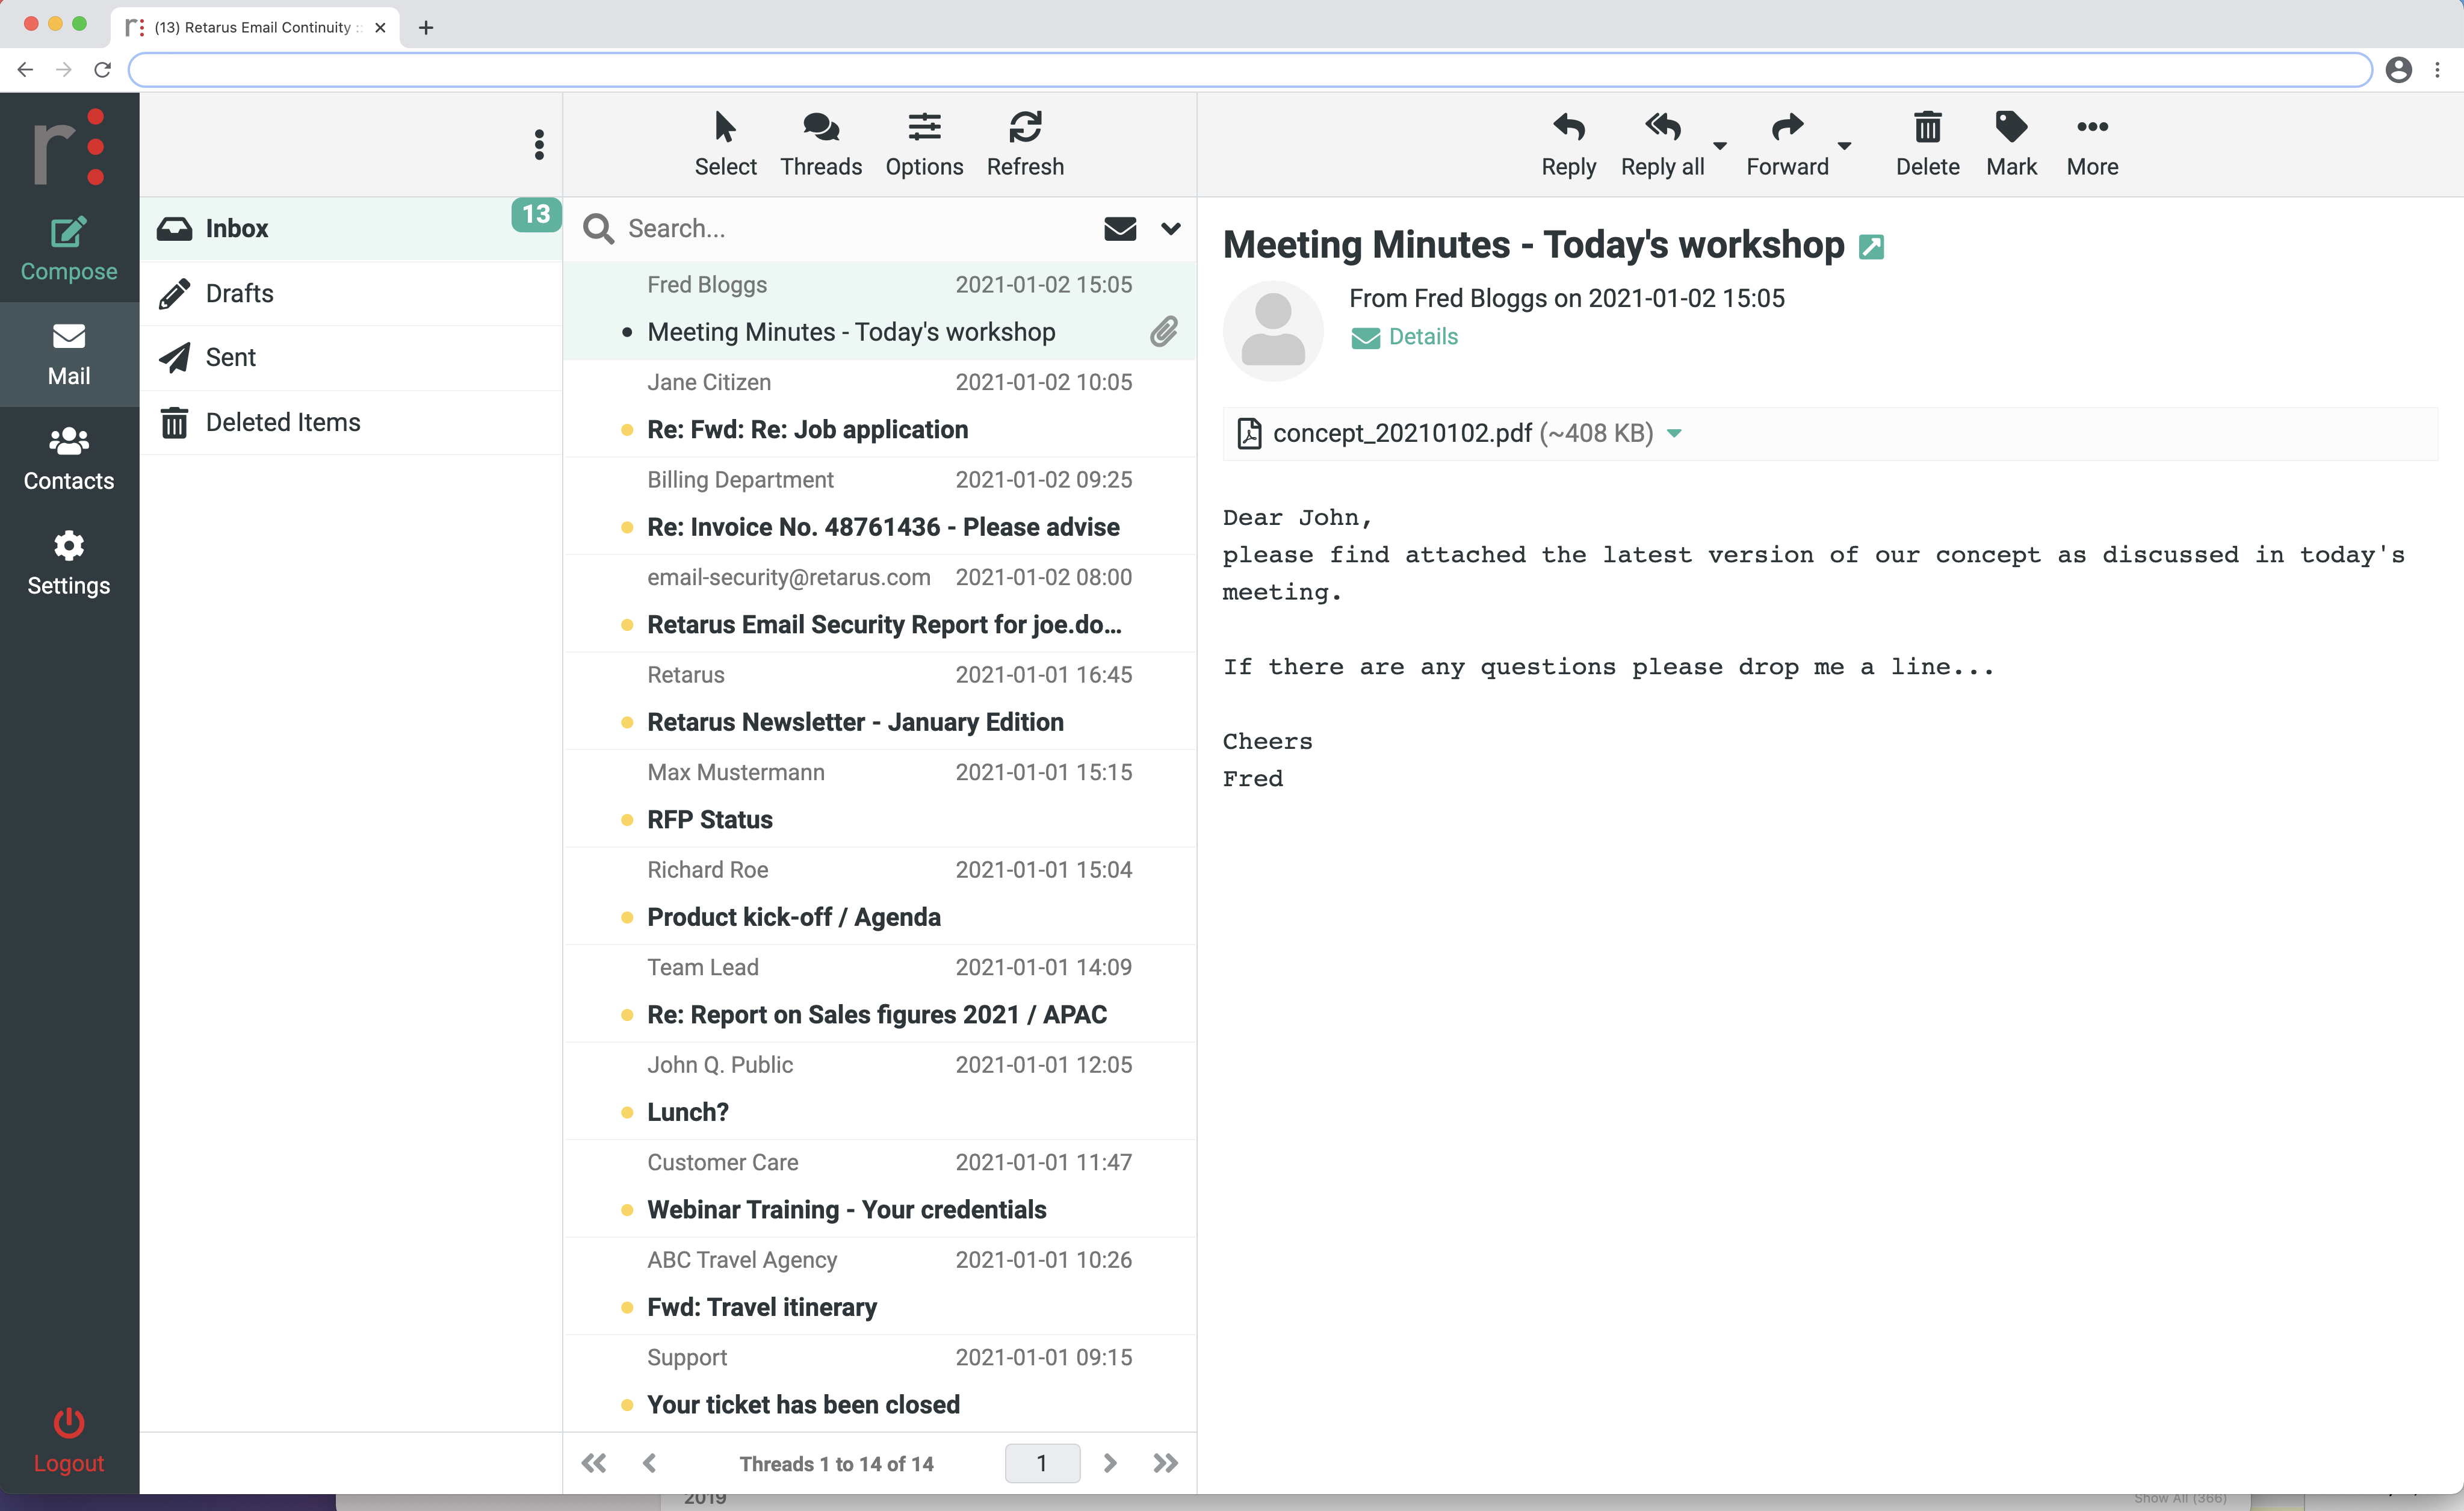
Task: Click the search magnifier icon
Action: (x=598, y=229)
